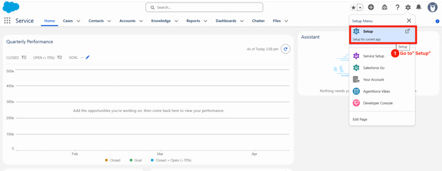Switch to the Home tab
442x171 pixels.
[50, 21]
